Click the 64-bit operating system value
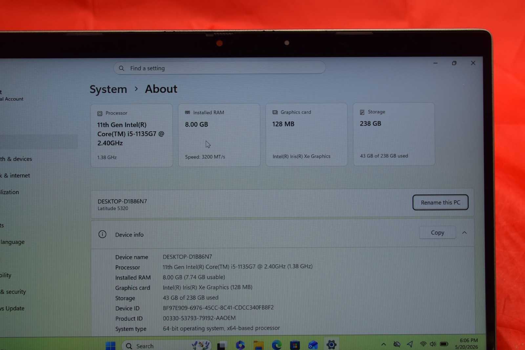The image size is (525, 350). 221,328
